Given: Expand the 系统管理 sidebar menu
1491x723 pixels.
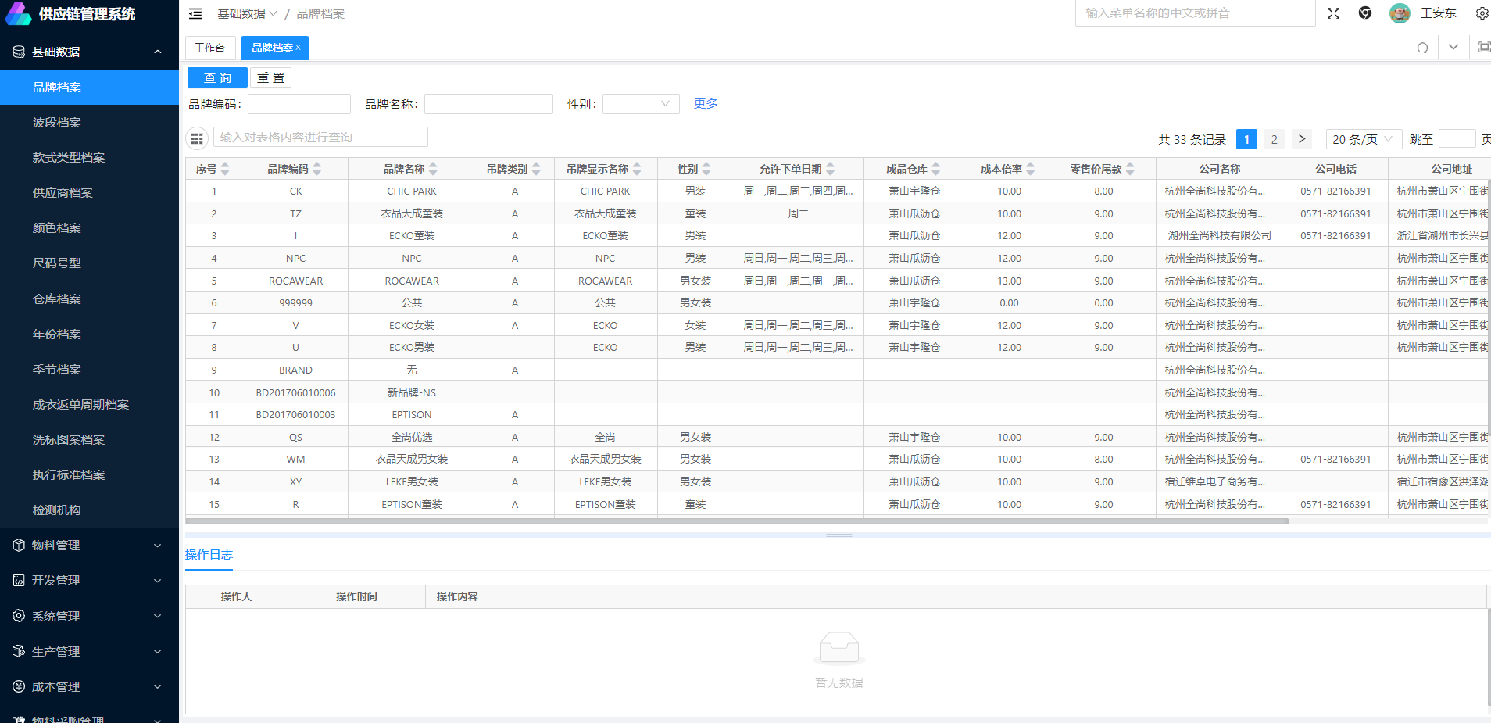Looking at the screenshot, I should [89, 616].
